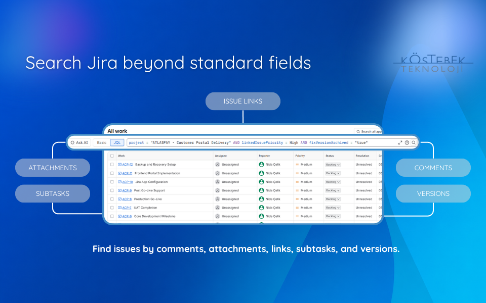Click Nida Çelik avatar on ACP-11 row

click(x=261, y=173)
